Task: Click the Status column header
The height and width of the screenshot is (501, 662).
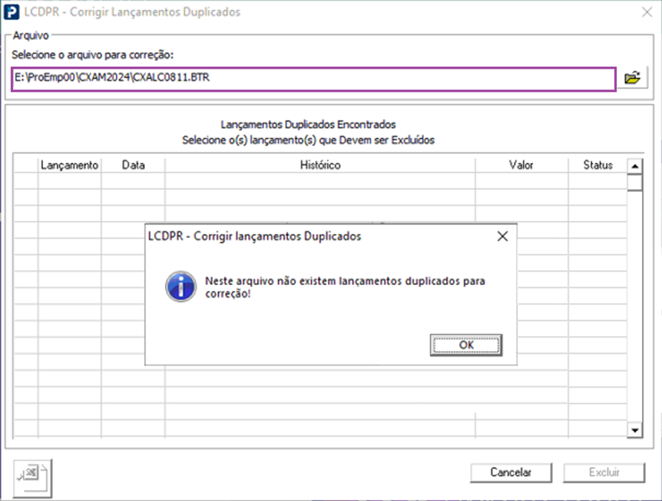Action: (x=598, y=165)
